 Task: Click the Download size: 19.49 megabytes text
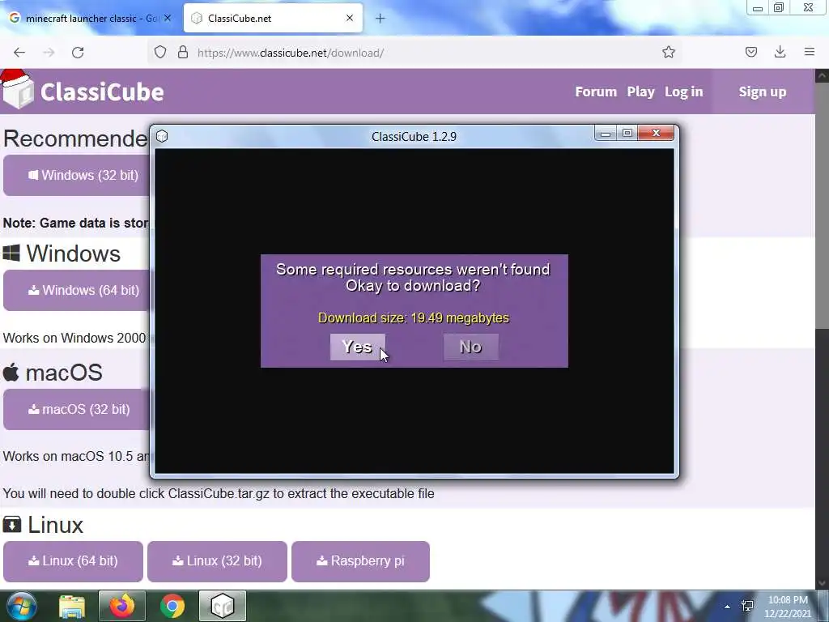point(414,317)
